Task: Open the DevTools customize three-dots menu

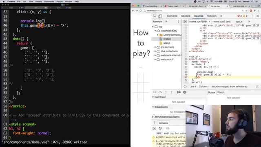Action: tap(252, 16)
